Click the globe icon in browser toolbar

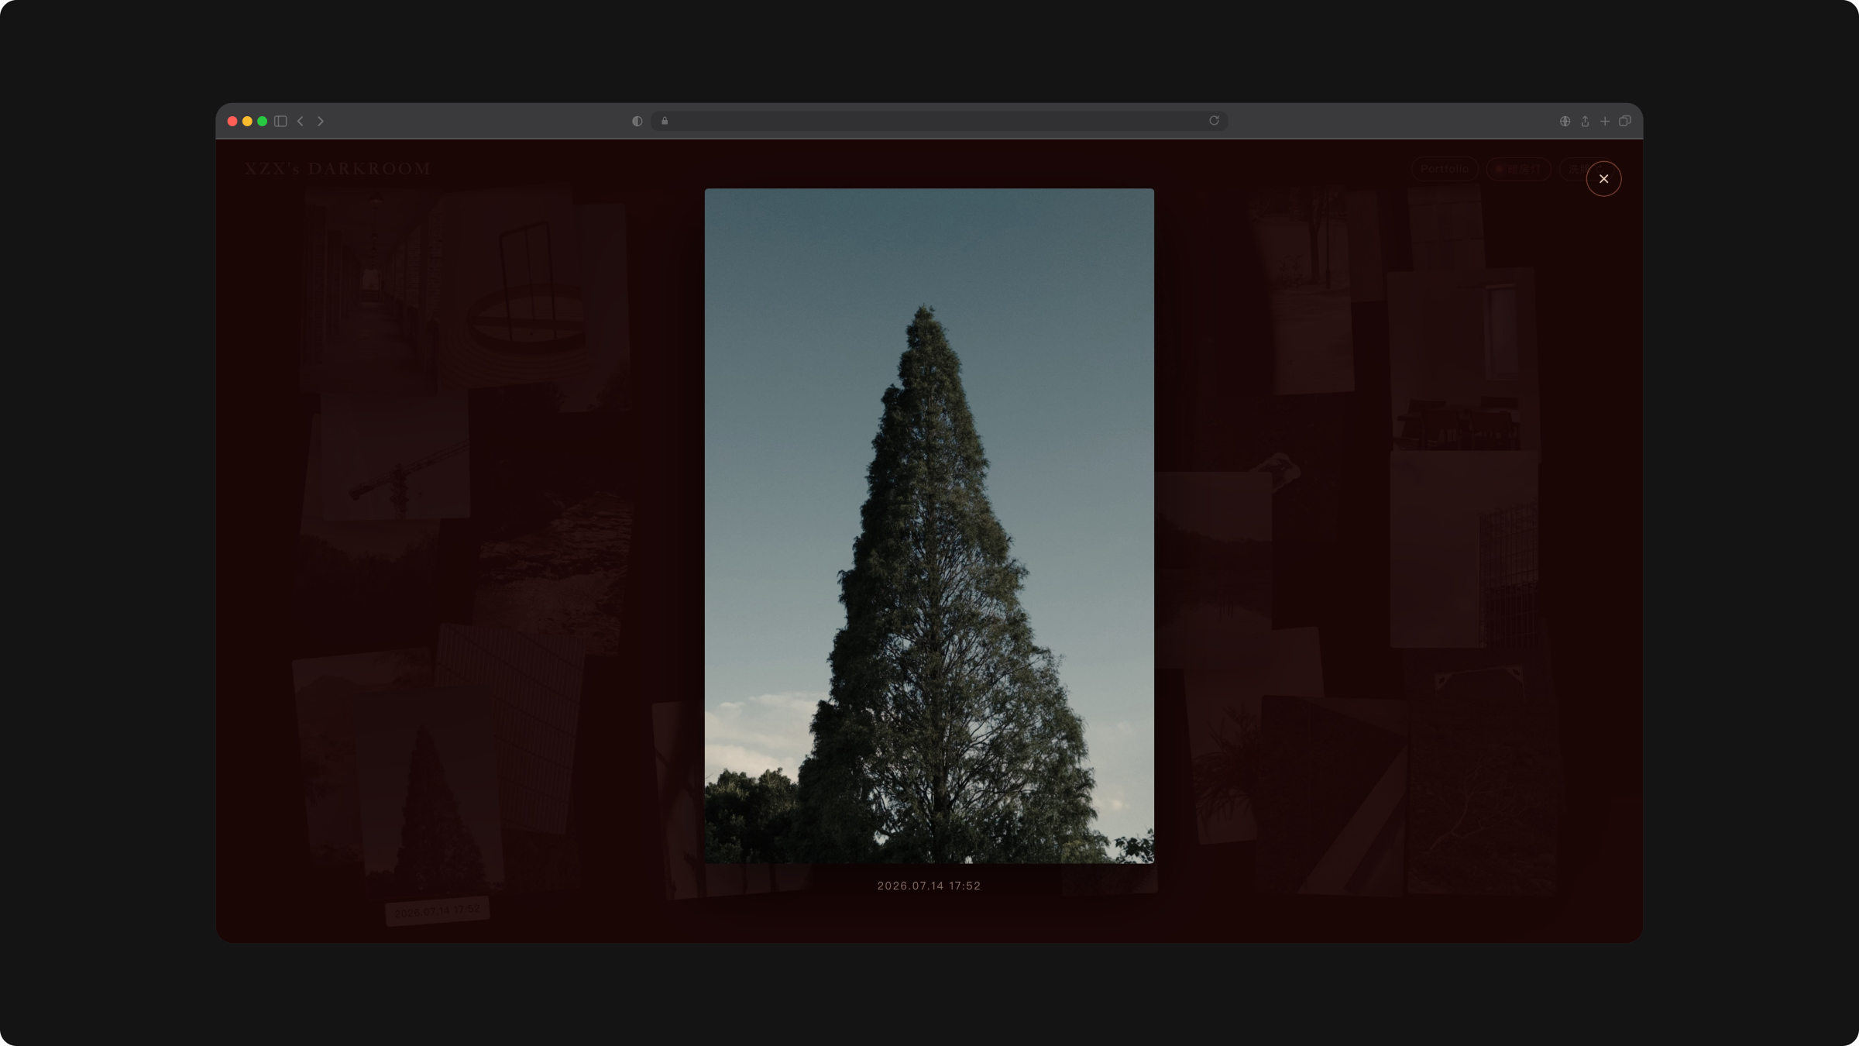[x=1565, y=121]
